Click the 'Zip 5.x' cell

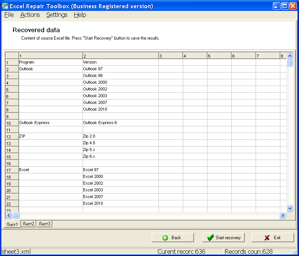(x=120, y=149)
